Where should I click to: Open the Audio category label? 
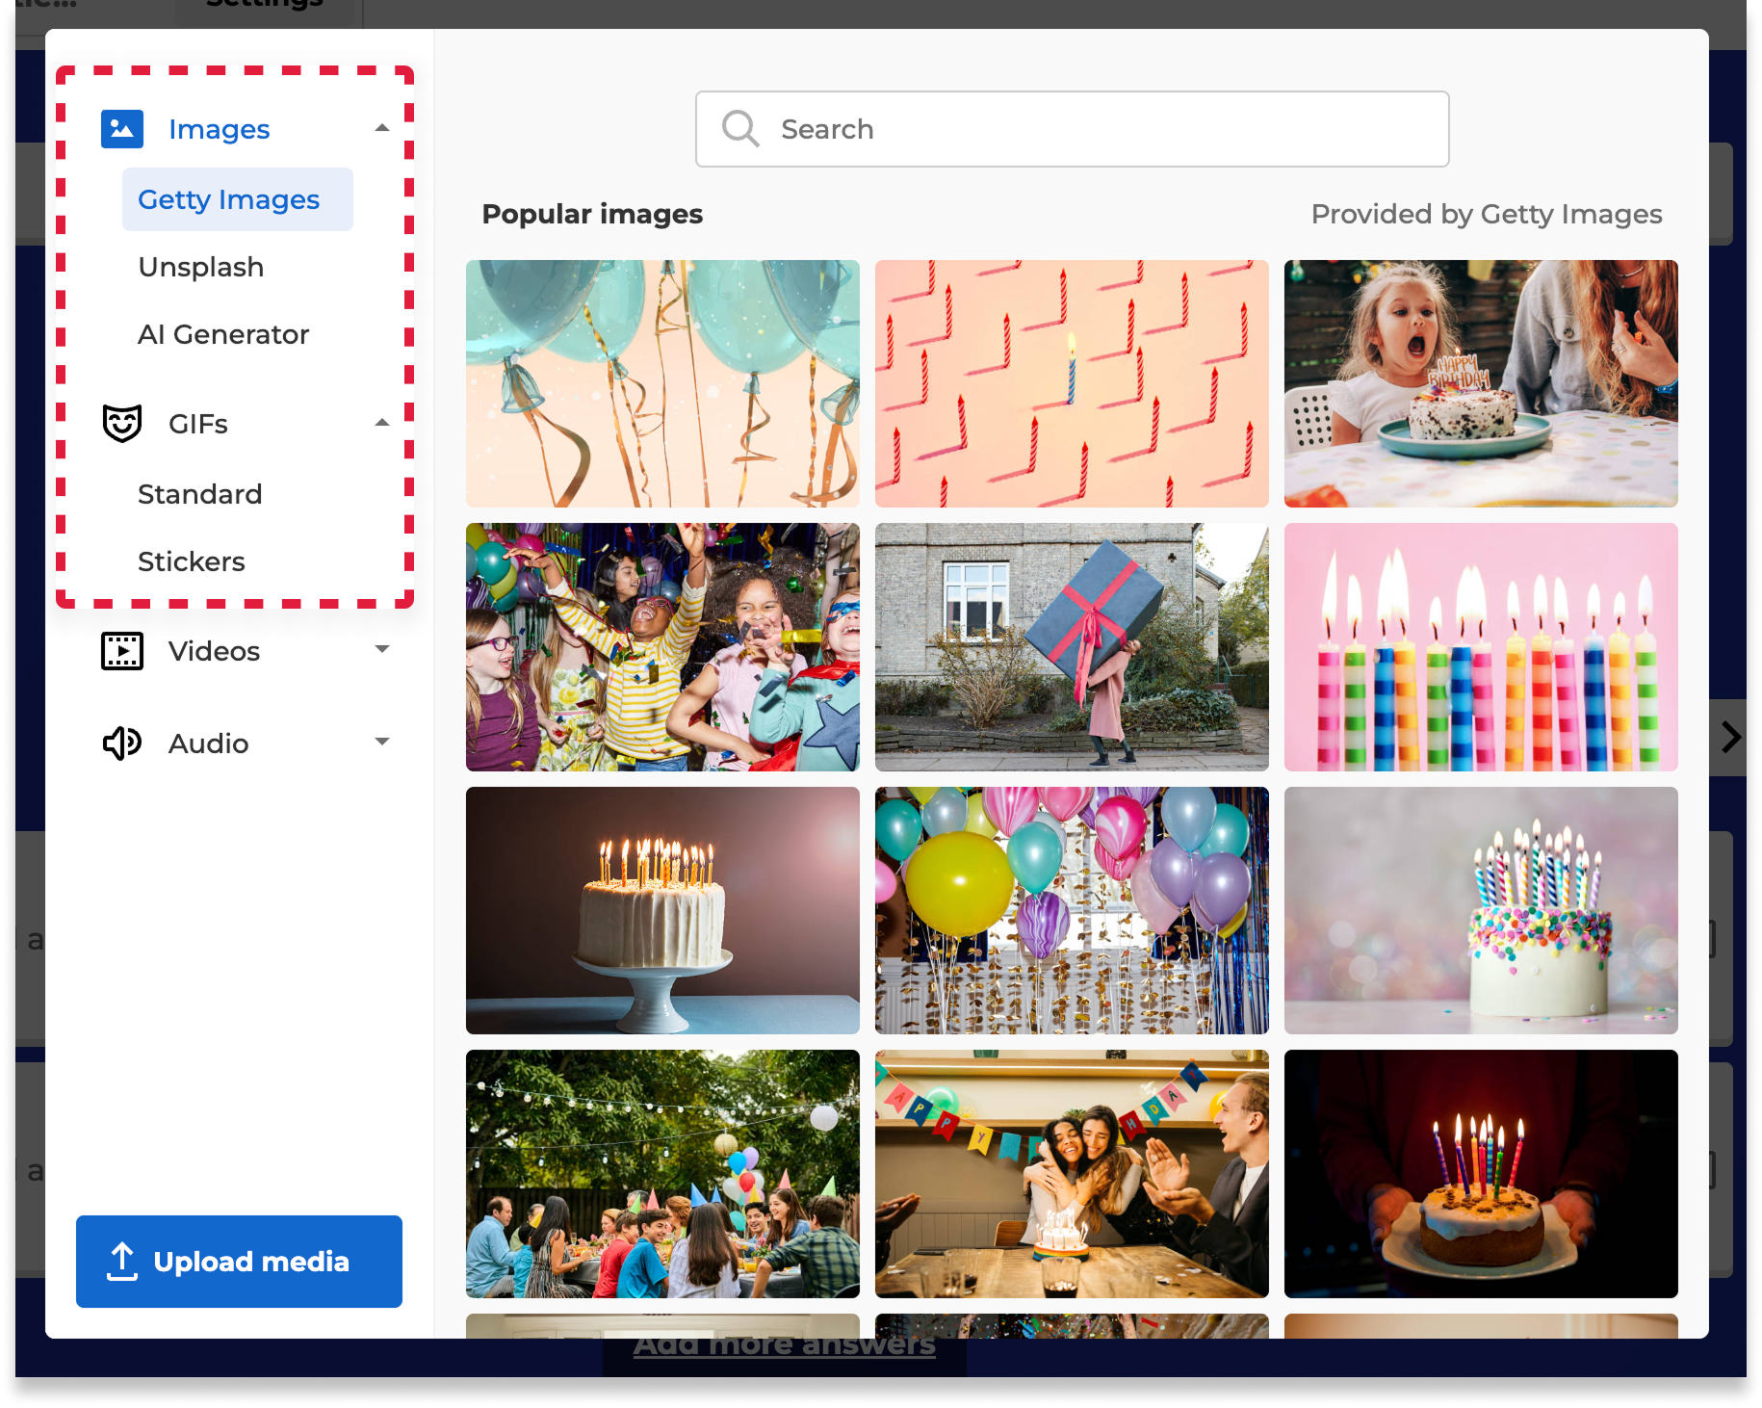tap(209, 743)
